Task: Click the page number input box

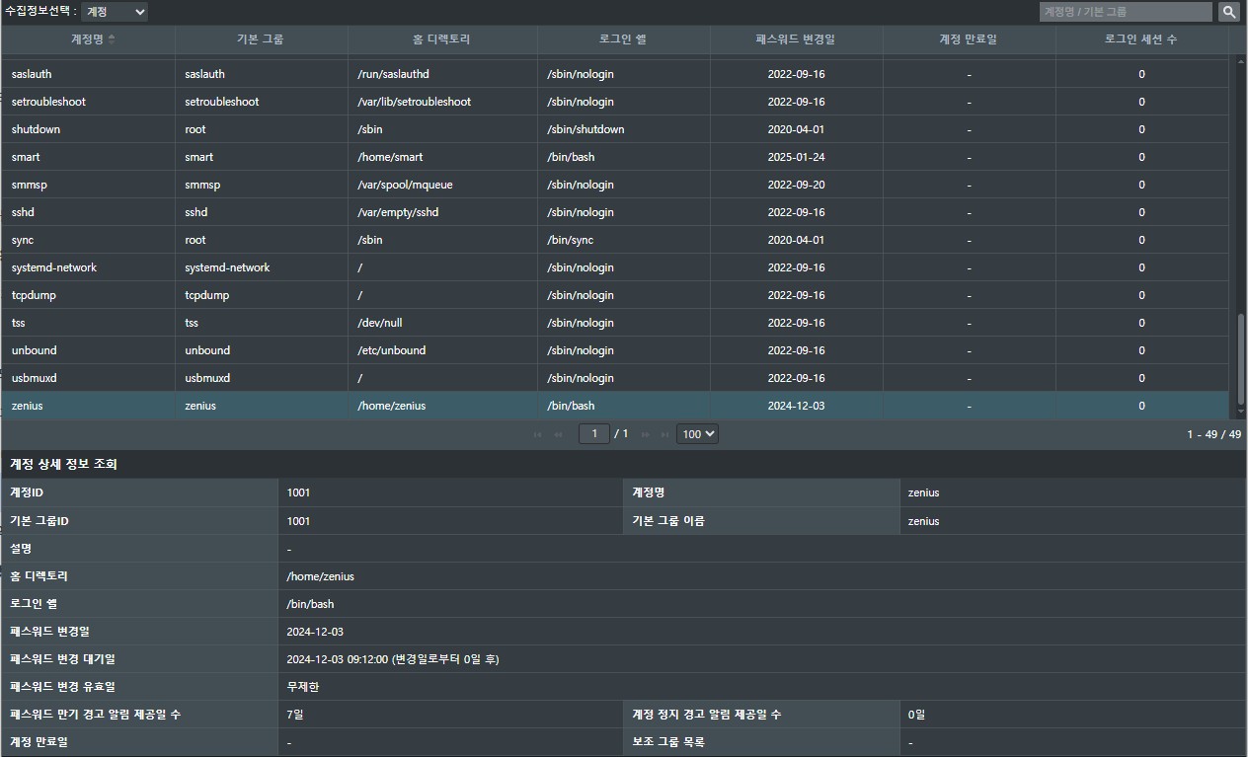Action: [593, 434]
